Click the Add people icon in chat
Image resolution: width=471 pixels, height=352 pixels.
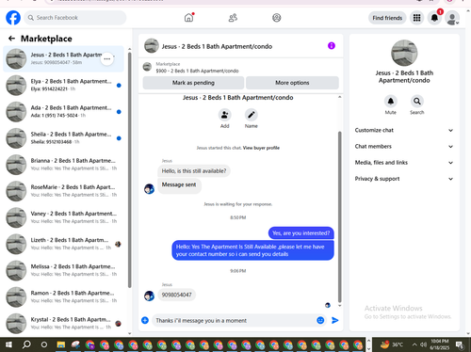point(225,115)
